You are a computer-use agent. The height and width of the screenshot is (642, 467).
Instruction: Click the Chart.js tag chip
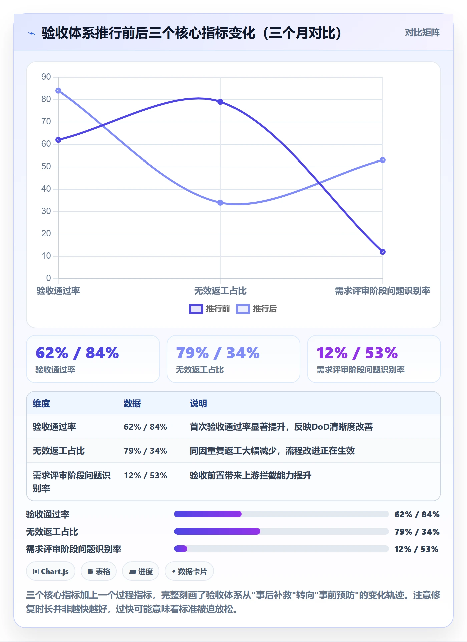[51, 571]
